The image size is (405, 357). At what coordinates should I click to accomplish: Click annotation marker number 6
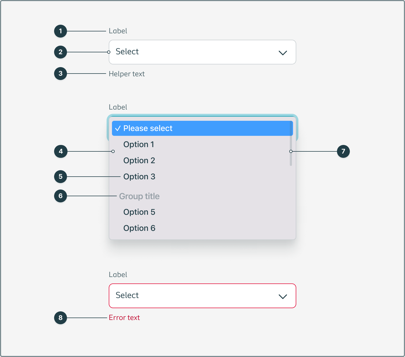pos(60,196)
